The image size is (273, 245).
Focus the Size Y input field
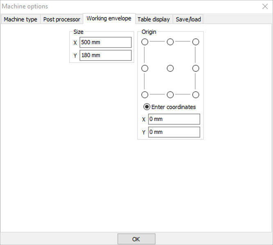(x=106, y=56)
